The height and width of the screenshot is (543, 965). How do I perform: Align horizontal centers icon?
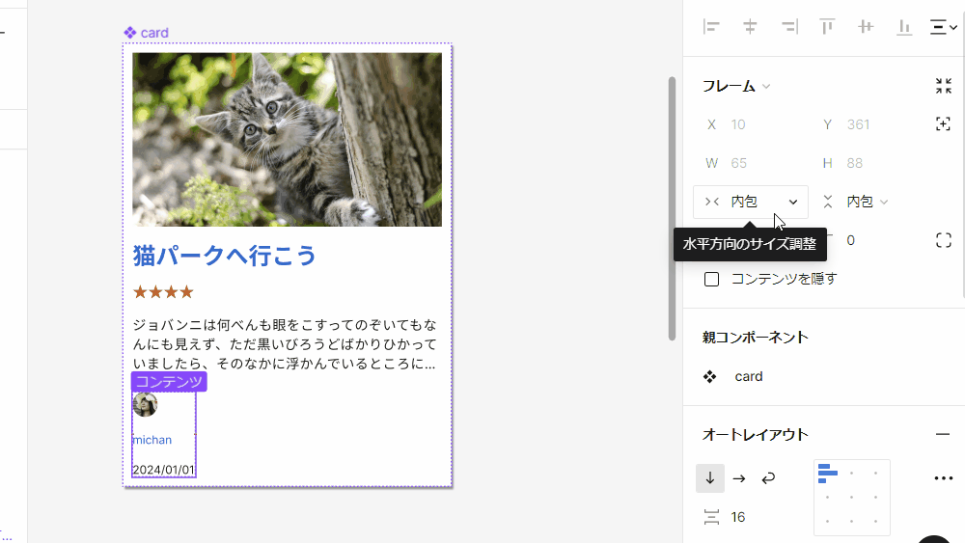pyautogui.click(x=750, y=26)
